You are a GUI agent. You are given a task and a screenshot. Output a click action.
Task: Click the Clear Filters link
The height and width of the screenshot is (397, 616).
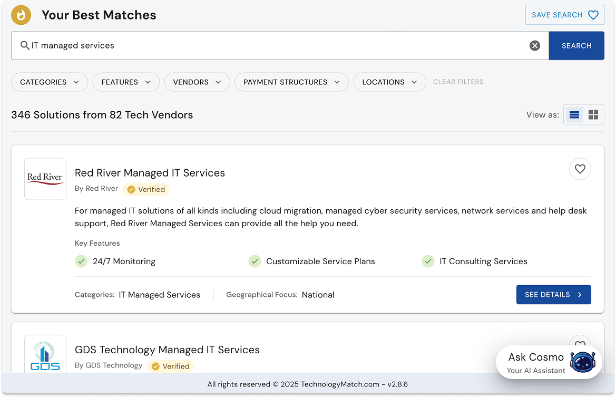458,82
